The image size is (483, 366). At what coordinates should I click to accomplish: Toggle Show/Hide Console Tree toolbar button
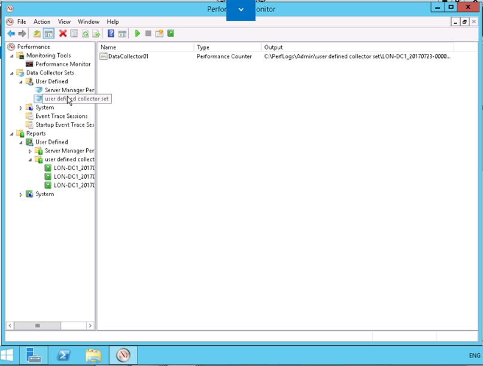(48, 33)
